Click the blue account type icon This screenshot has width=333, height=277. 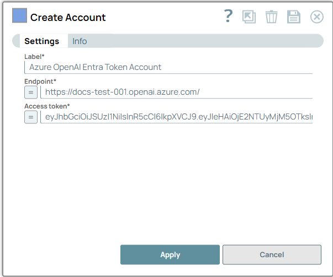click(19, 15)
